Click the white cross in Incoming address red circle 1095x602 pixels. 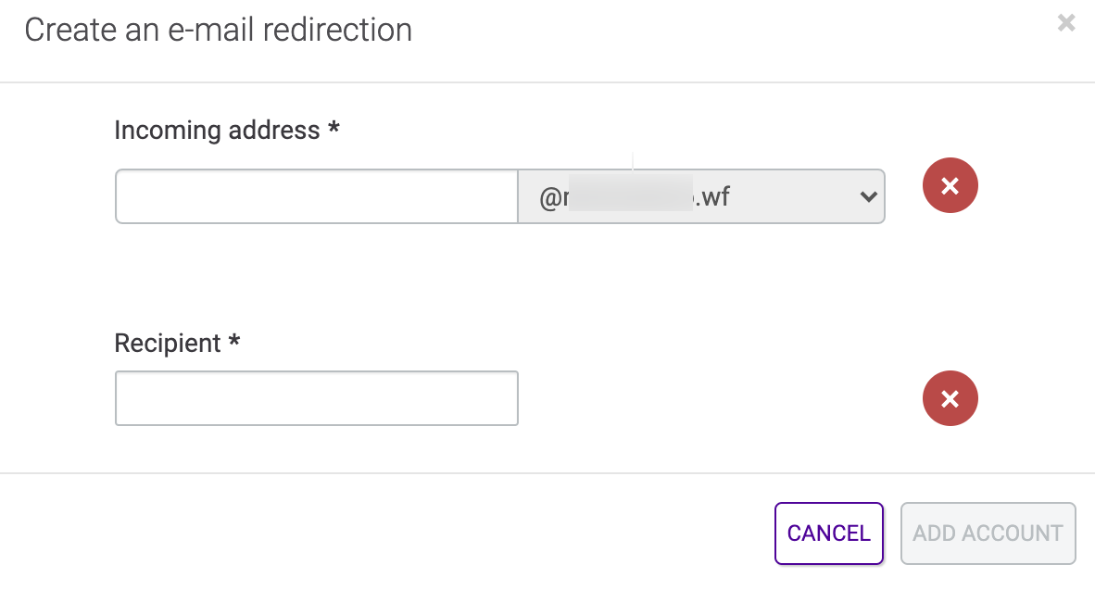click(950, 186)
